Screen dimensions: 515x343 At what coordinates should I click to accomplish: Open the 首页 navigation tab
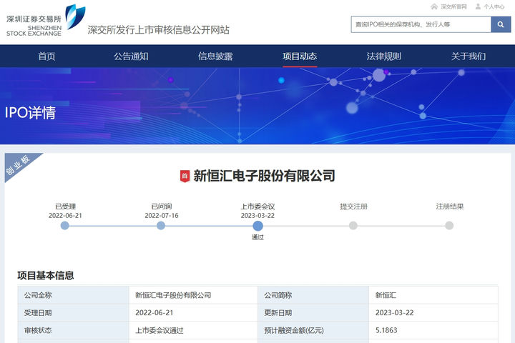46,56
